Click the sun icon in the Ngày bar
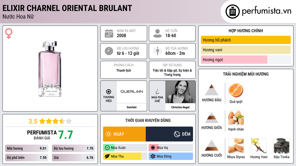The width and height of the screenshot is (296, 166). click(108, 134)
